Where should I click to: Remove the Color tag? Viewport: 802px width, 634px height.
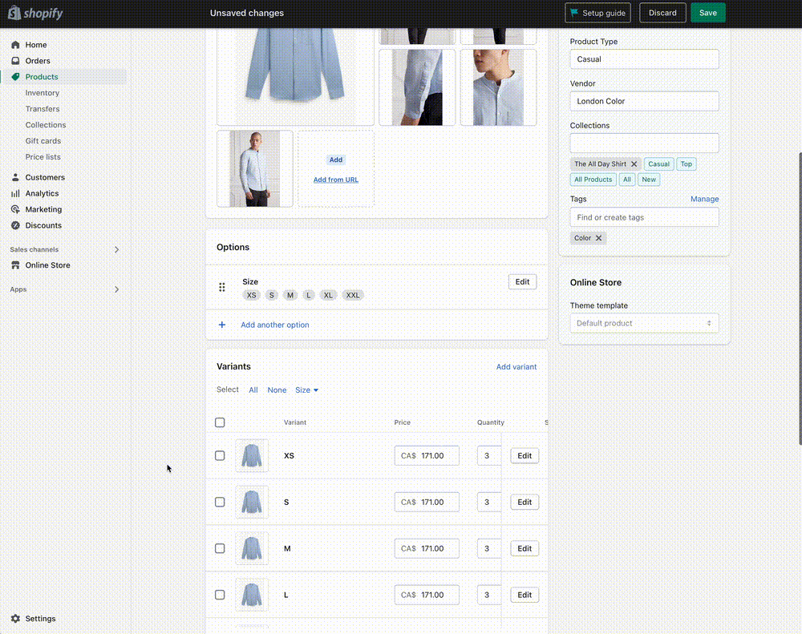(598, 238)
